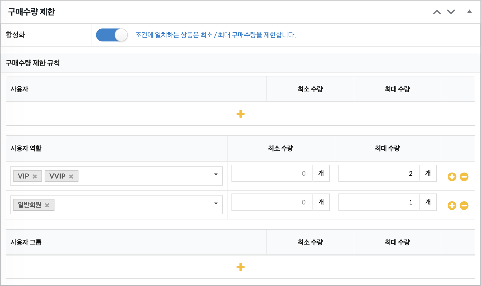Click maximum quantity field showing 1
The height and width of the screenshot is (286, 481).
pyautogui.click(x=379, y=202)
